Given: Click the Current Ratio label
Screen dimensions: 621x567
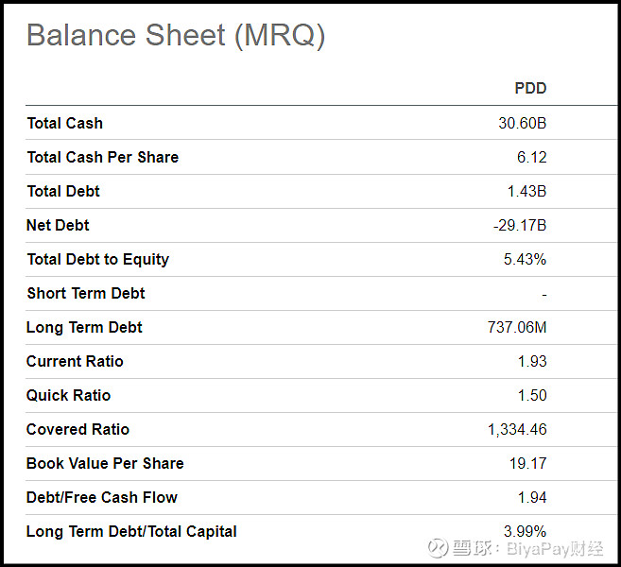Looking at the screenshot, I should click(75, 362).
